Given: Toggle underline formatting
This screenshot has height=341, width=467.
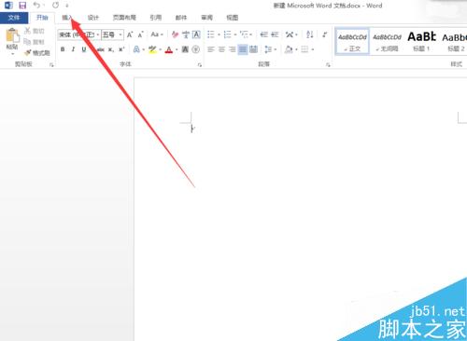Looking at the screenshot, I should tap(84, 49).
